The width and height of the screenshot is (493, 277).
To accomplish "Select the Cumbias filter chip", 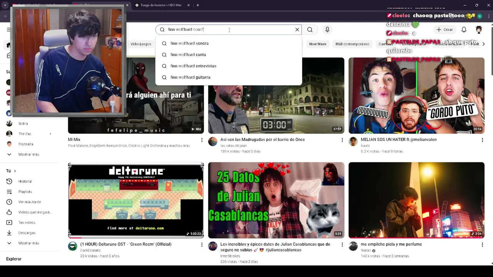I will [386, 44].
